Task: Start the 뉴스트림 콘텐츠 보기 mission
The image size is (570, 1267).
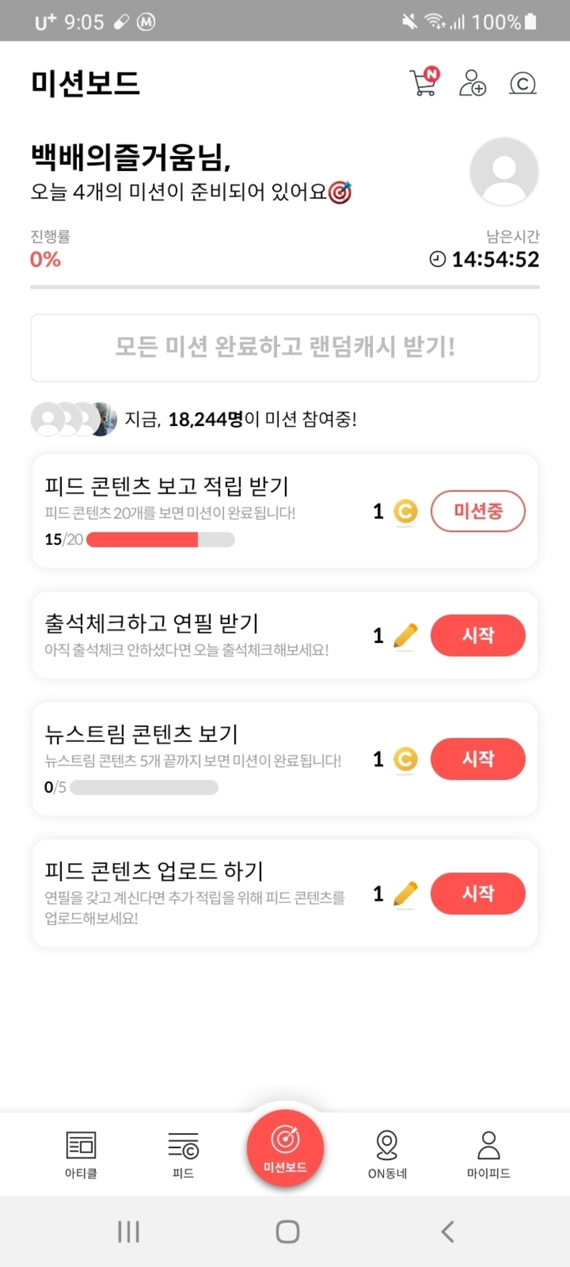Action: (x=478, y=759)
